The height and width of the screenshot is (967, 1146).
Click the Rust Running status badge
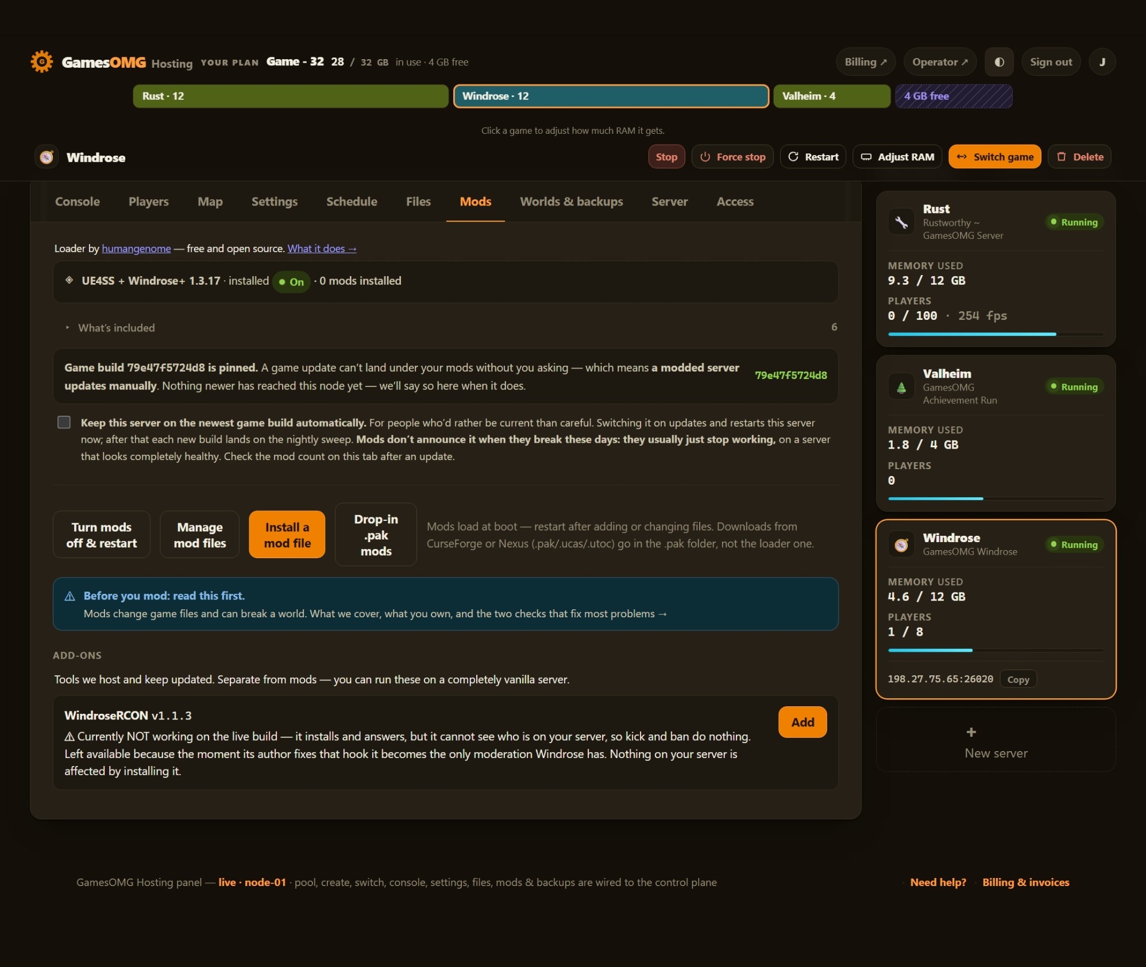[1074, 222]
